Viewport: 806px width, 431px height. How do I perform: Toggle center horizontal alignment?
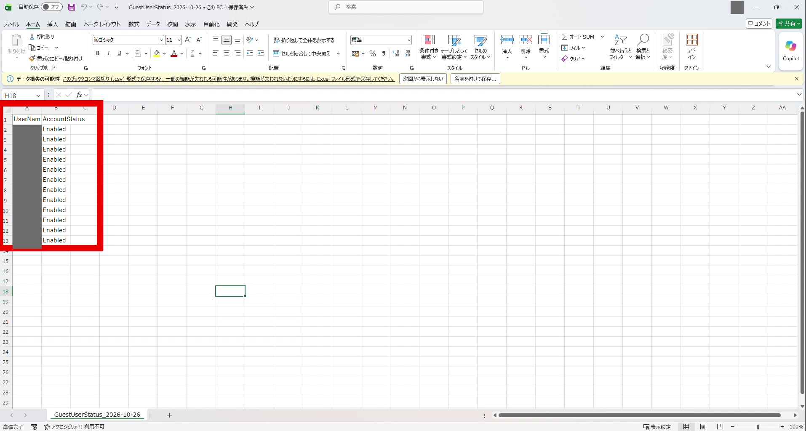coord(227,53)
